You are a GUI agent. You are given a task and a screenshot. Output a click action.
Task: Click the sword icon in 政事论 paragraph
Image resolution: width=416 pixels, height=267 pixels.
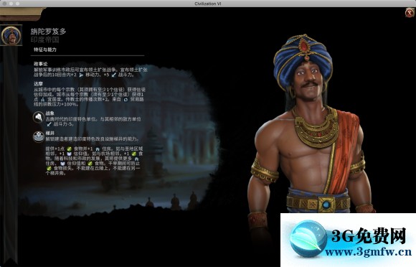click(113, 75)
